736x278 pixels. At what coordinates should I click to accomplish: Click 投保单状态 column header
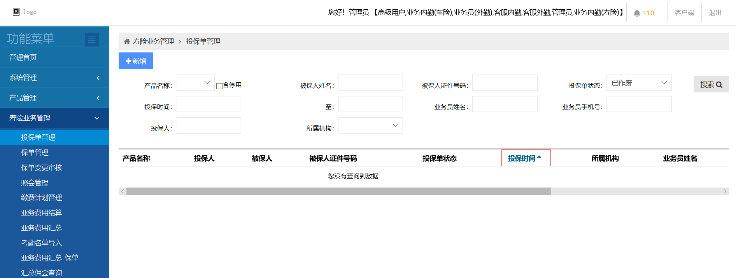tap(440, 158)
